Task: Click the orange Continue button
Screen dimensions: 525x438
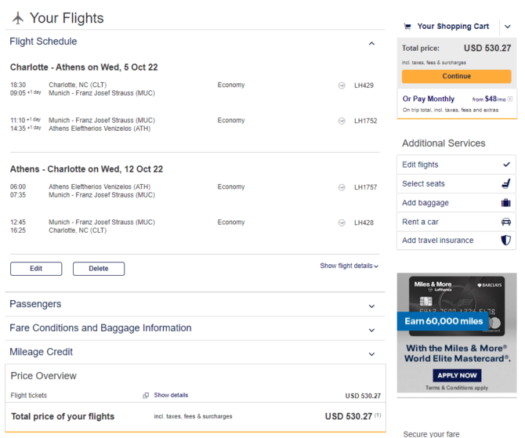Action: 456,76
